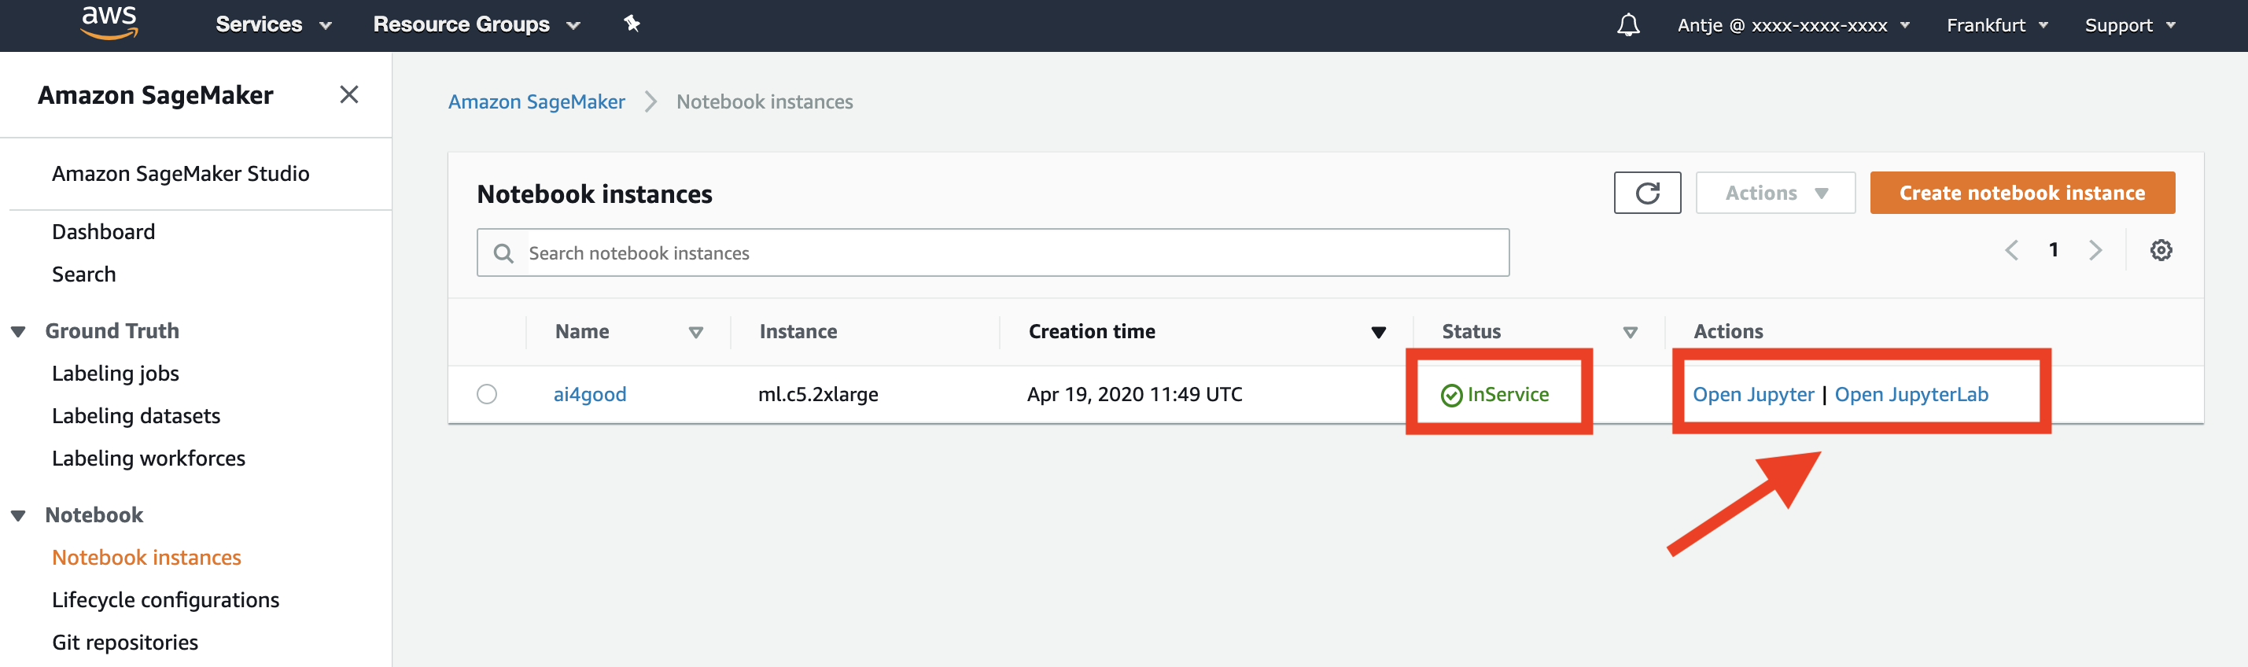Collapse the Ground Truth section

[18, 332]
